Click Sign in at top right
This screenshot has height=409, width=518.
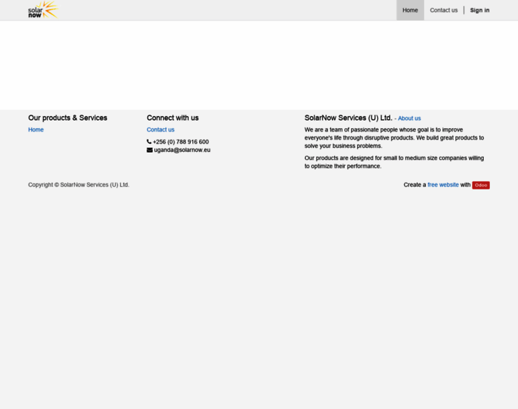(480, 10)
